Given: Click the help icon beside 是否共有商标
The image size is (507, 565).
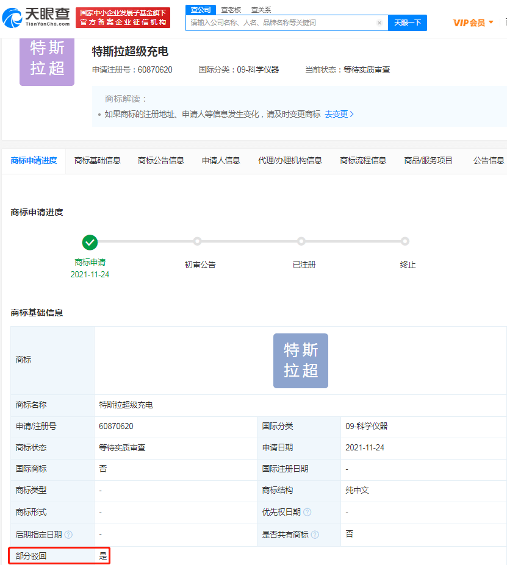Looking at the screenshot, I should point(315,535).
